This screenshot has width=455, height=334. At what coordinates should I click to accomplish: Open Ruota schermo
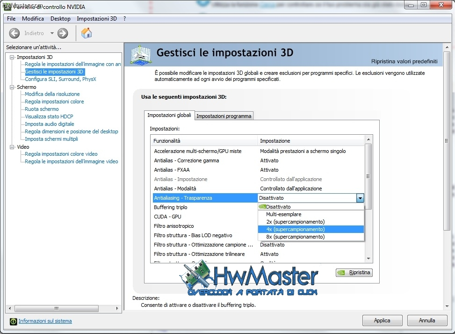point(42,109)
